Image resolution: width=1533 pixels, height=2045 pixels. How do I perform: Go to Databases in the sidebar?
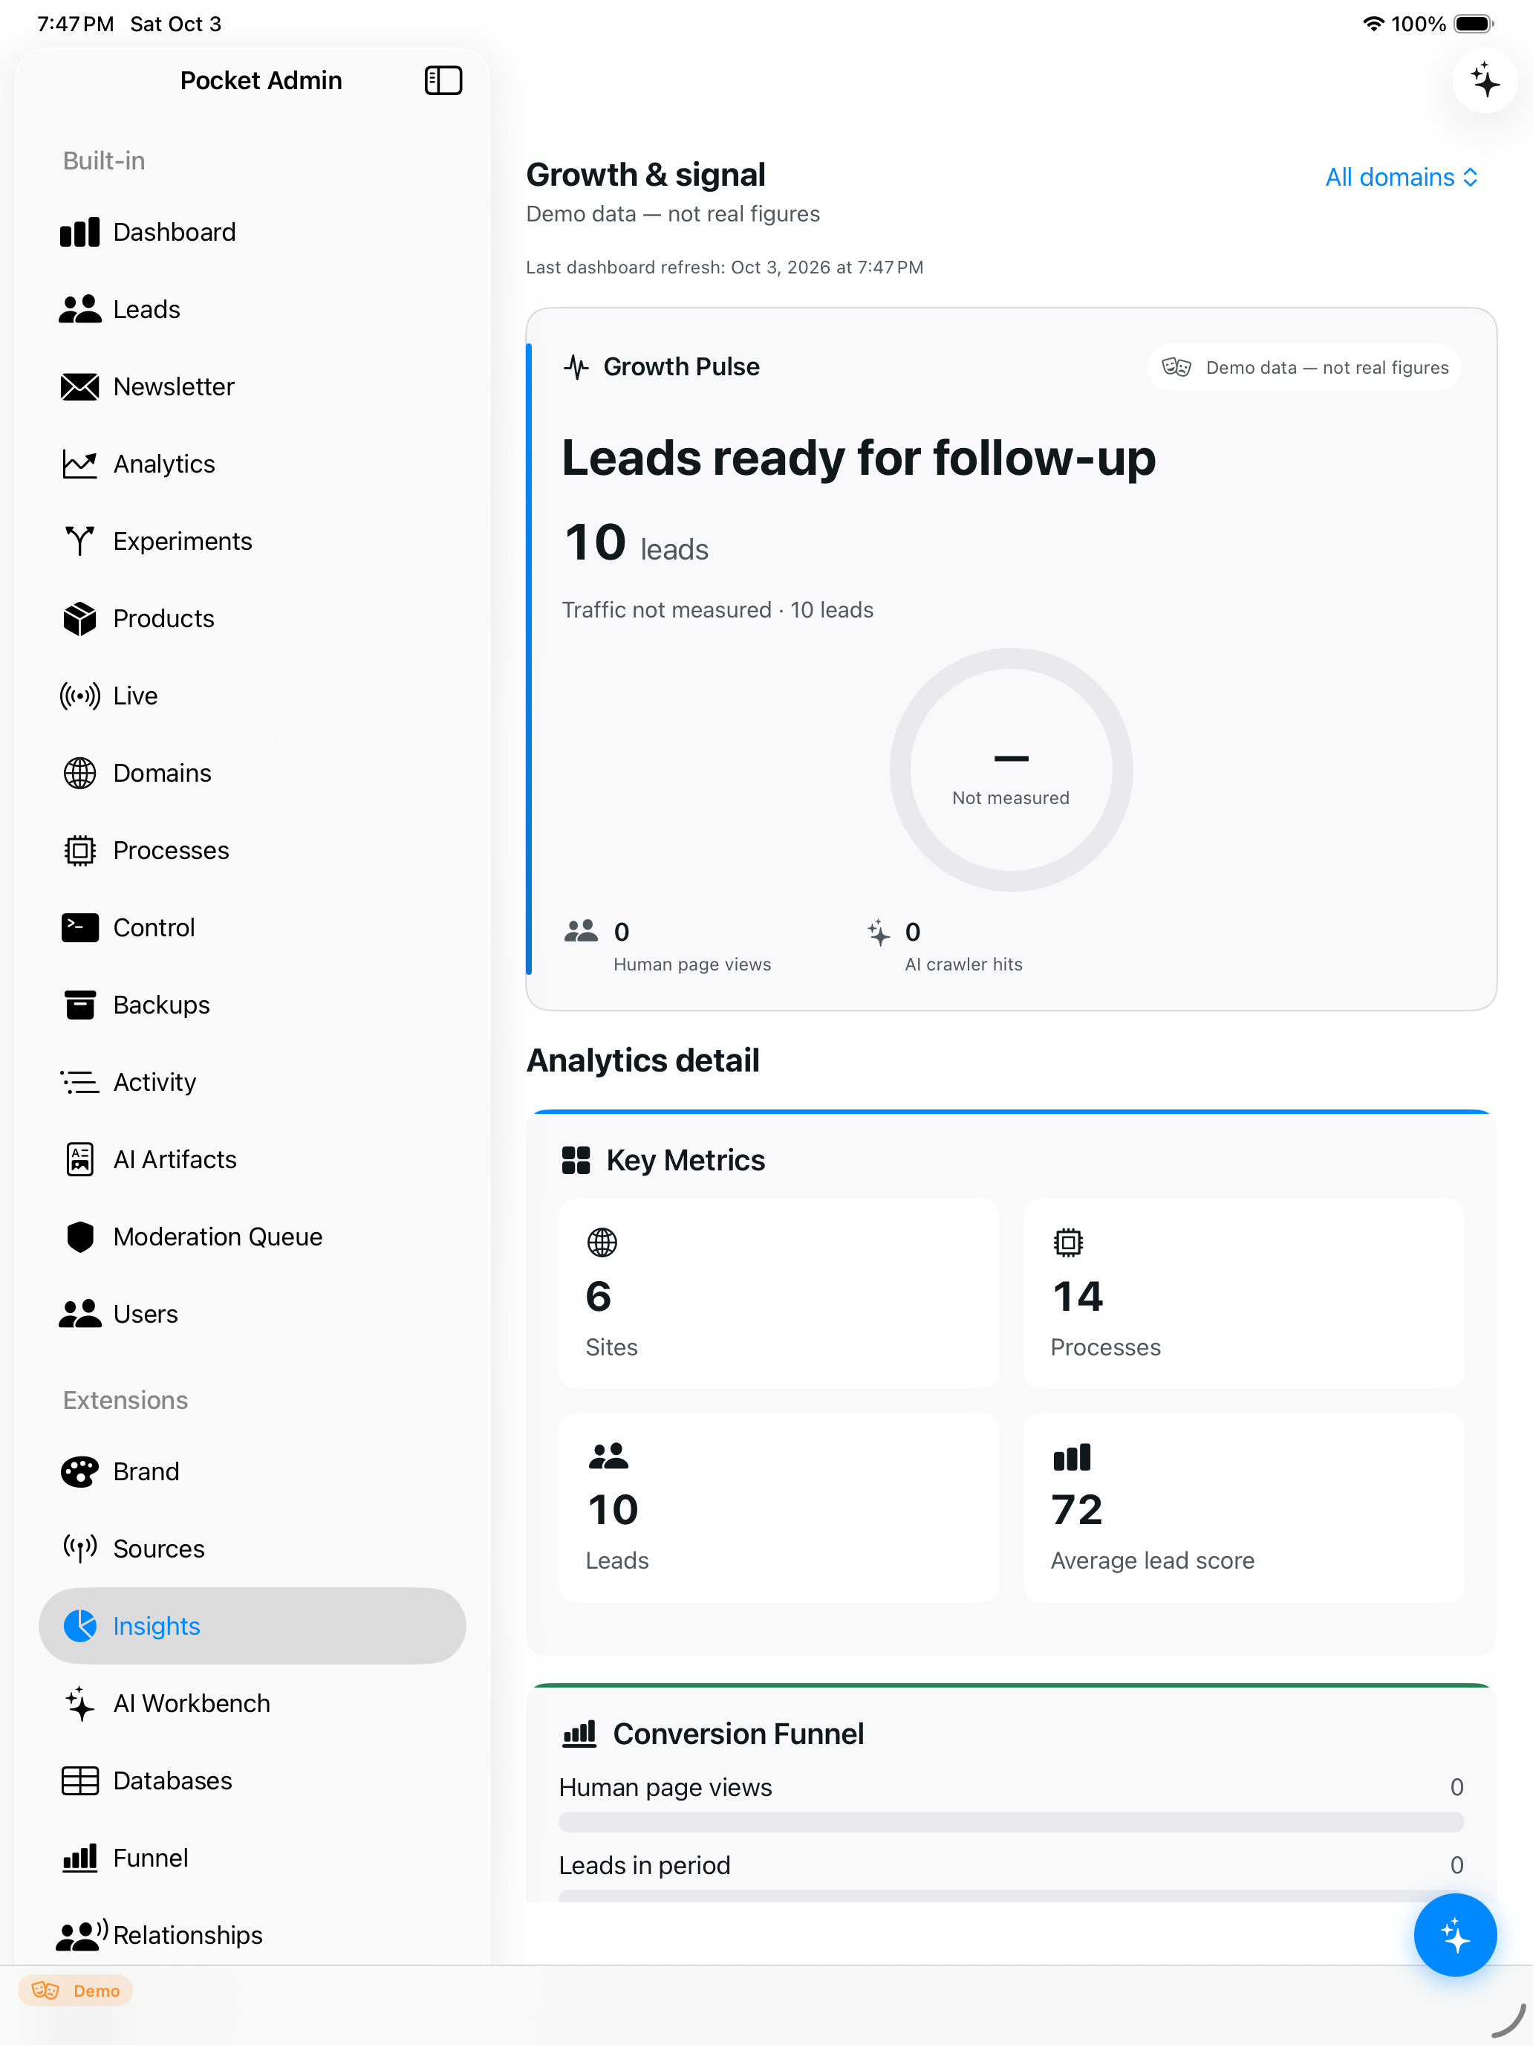pos(251,1780)
